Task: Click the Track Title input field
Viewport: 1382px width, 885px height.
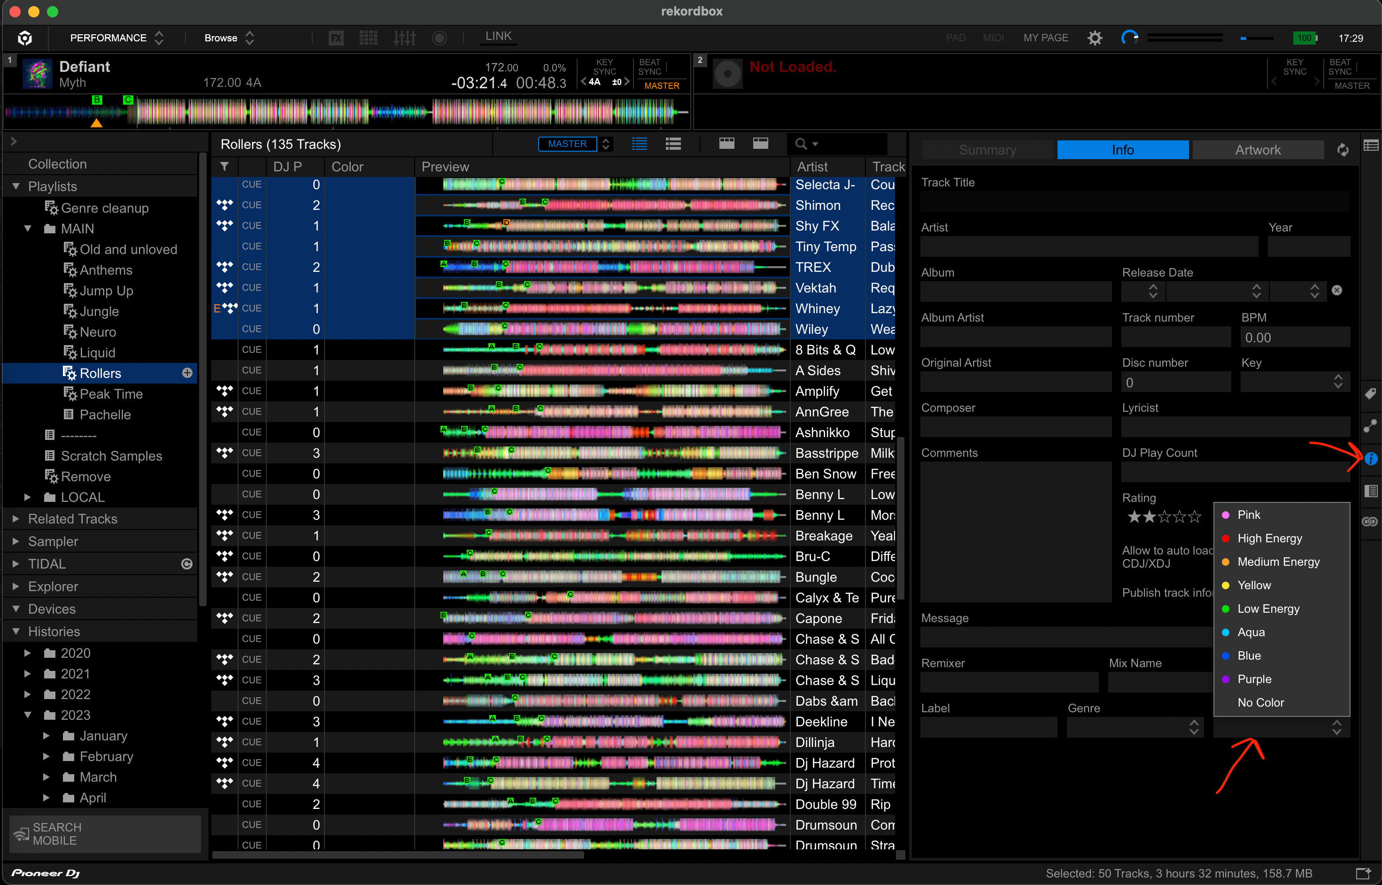Action: point(1135,202)
